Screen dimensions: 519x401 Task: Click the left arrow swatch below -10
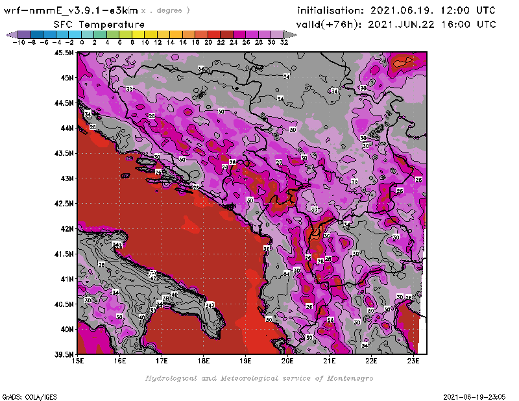click(12, 34)
